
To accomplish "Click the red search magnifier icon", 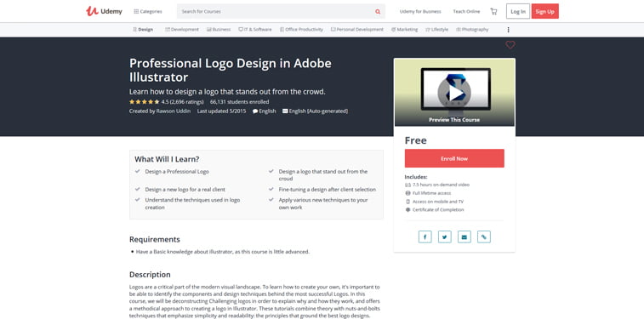I will [378, 12].
